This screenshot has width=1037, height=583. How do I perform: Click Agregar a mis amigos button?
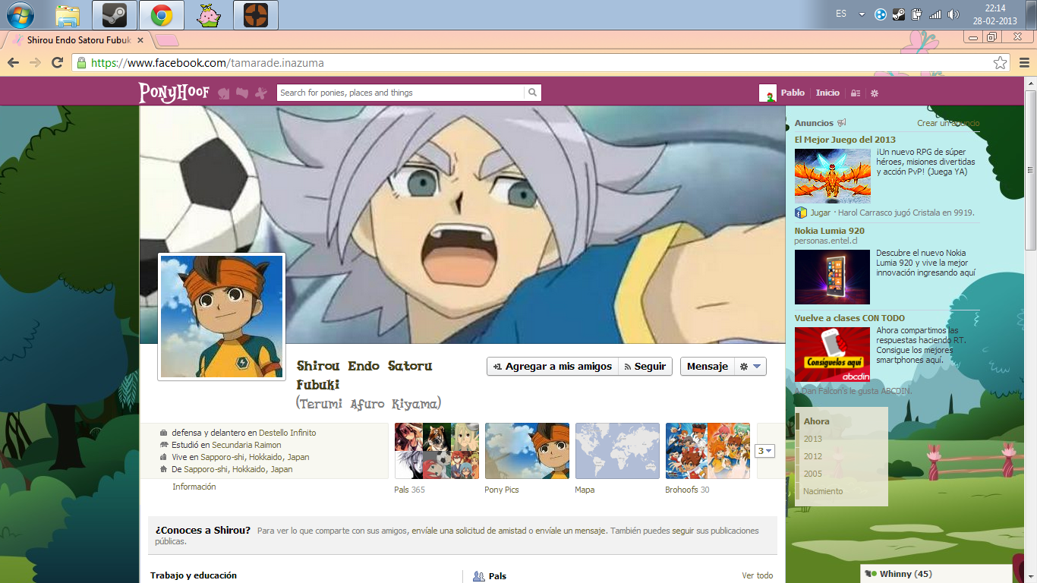tap(553, 367)
